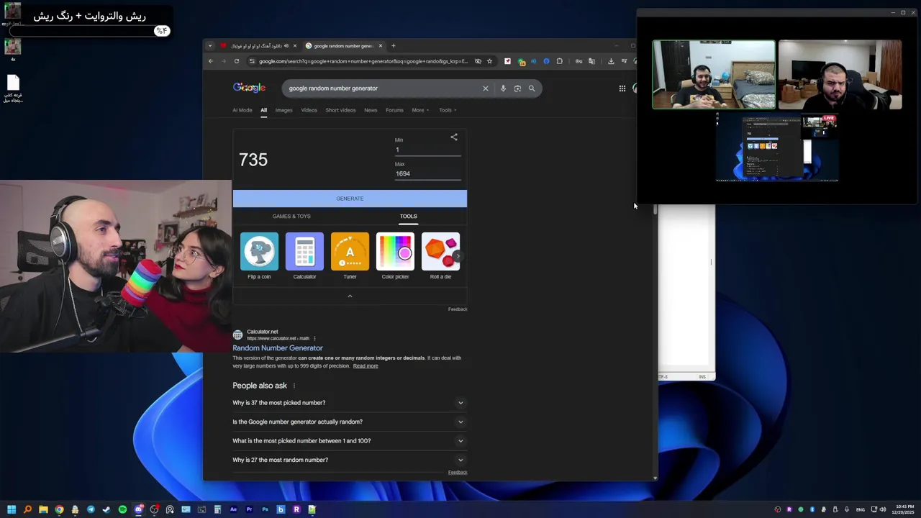Image resolution: width=921 pixels, height=518 pixels.
Task: Switch to the News results tab
Action: [x=371, y=110]
